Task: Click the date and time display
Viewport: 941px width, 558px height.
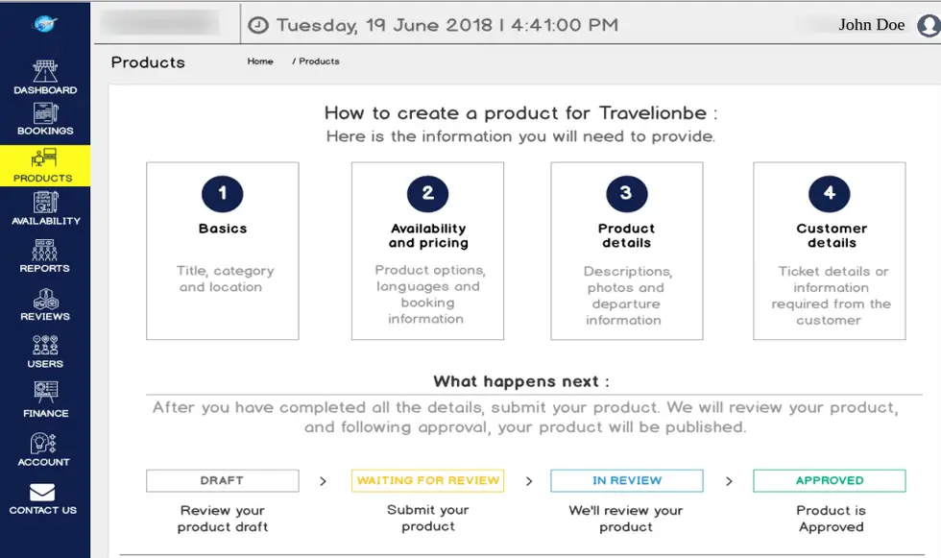Action: tap(447, 25)
